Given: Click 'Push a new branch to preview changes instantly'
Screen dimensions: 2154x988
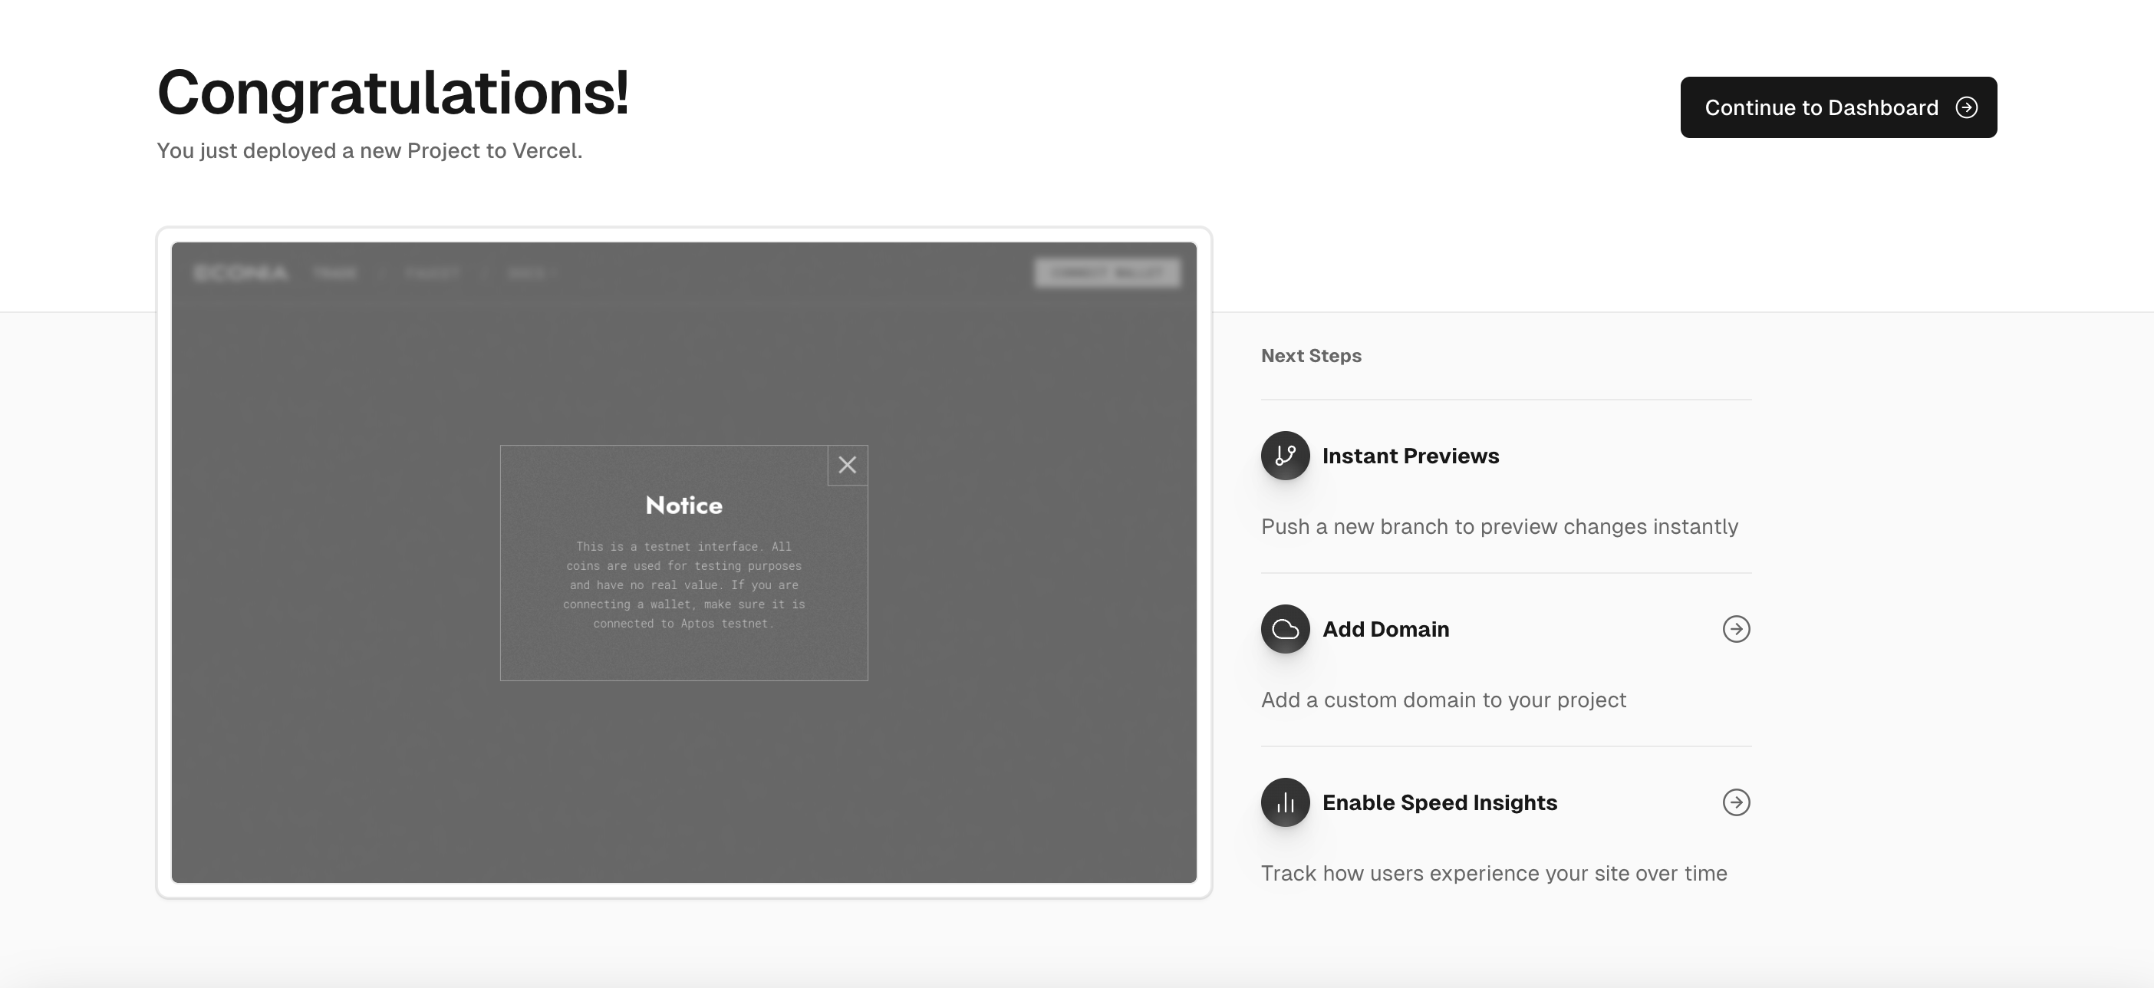Looking at the screenshot, I should click(x=1499, y=526).
